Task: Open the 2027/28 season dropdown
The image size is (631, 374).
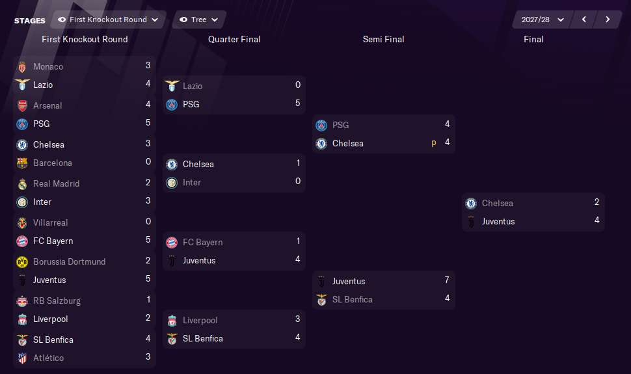Action: pyautogui.click(x=542, y=20)
